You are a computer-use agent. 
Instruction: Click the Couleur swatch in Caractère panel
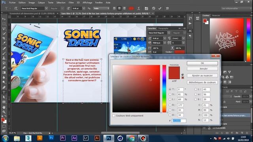(x=179, y=52)
